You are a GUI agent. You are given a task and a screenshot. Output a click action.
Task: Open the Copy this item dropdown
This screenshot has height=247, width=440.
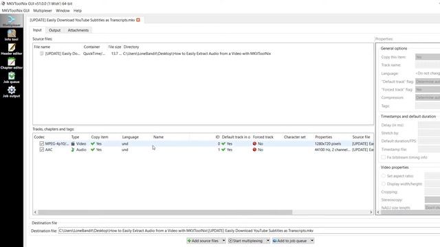tap(428, 57)
